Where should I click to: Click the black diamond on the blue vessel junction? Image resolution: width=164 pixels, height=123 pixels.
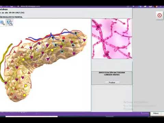click(x=53, y=38)
